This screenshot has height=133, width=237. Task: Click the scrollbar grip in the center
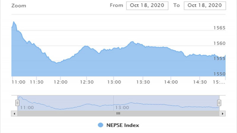[118, 113]
